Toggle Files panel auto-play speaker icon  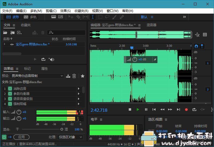tap(51, 59)
